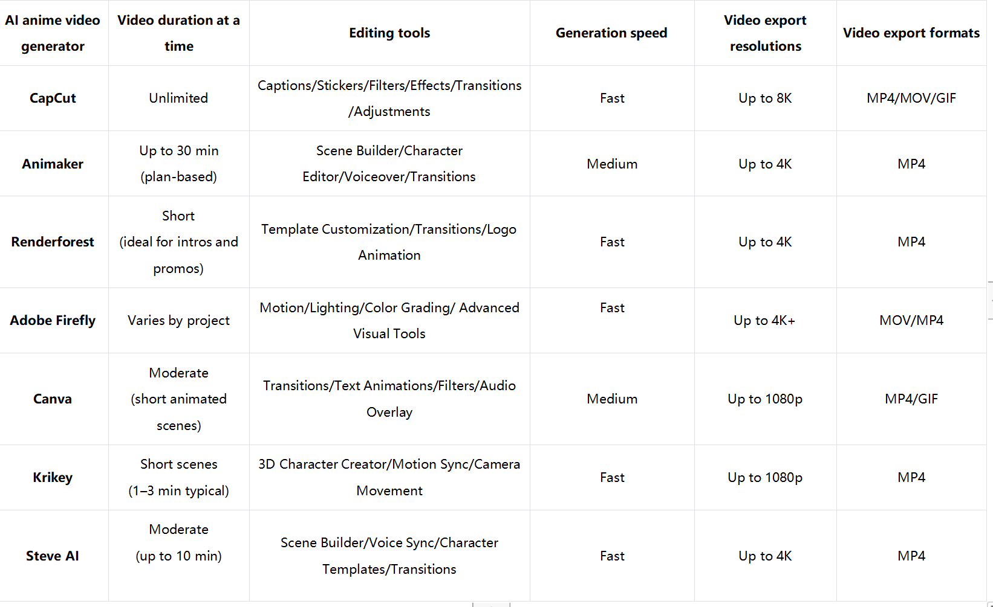Select the Animaker name cell
Screen dimensions: 993x607
53,164
